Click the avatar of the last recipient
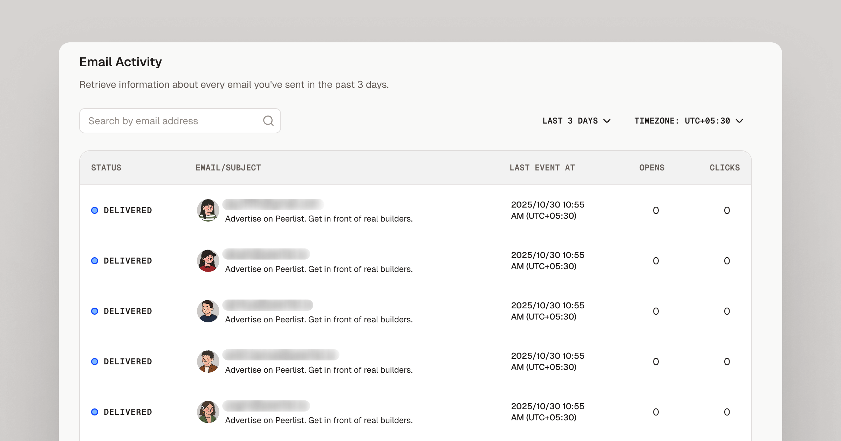Viewport: 841px width, 441px height. coord(208,412)
